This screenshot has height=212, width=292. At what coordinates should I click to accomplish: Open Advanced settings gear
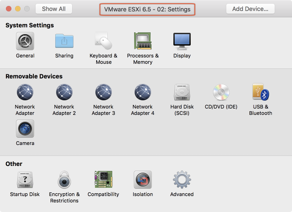coord(182,180)
